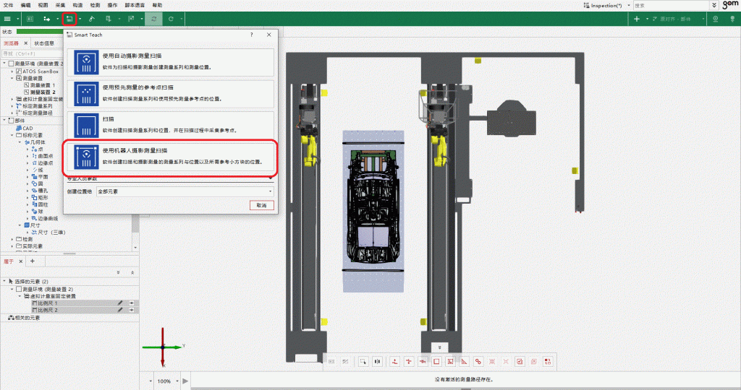Open the hamburger menu icon in green toolbar
The height and width of the screenshot is (390, 741).
pos(7,19)
